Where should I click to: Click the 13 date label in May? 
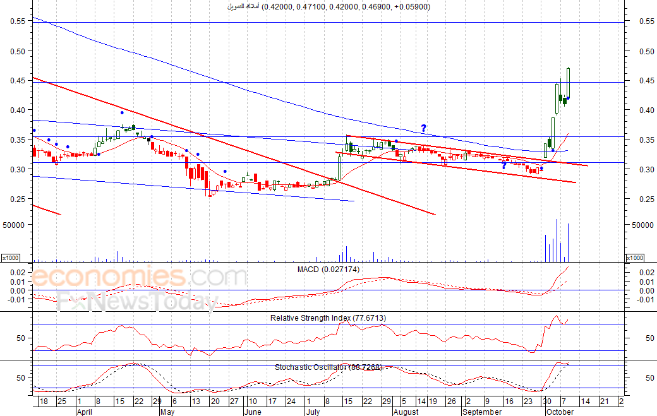pyautogui.click(x=196, y=401)
